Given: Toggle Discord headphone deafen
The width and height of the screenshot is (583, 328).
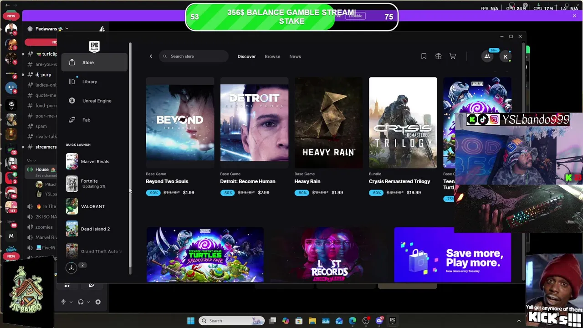Looking at the screenshot, I should click(x=81, y=302).
